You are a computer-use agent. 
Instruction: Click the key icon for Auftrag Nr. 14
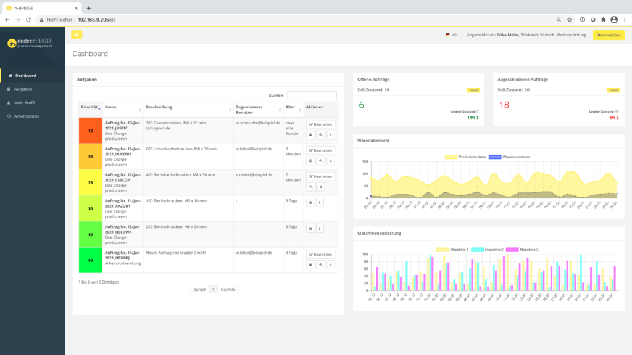click(320, 264)
